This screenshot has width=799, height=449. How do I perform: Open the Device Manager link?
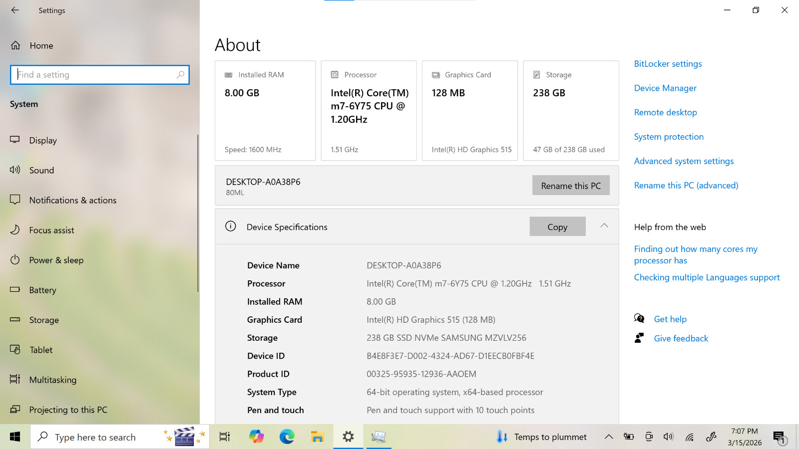(x=665, y=88)
